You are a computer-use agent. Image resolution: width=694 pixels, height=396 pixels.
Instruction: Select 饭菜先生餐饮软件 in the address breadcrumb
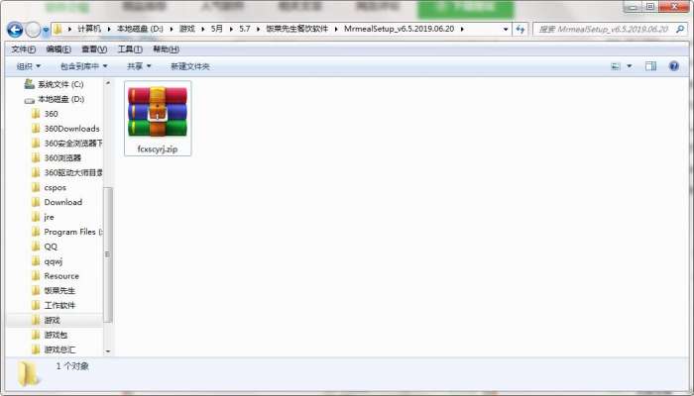pyautogui.click(x=297, y=29)
